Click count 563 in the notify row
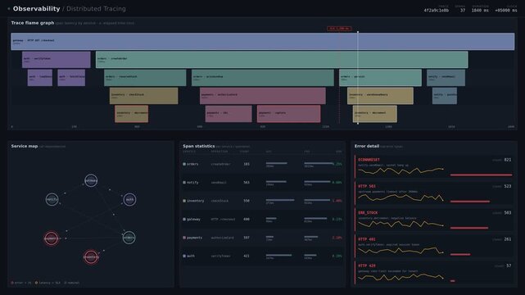Viewport: 525px width, 295px height. (x=247, y=183)
